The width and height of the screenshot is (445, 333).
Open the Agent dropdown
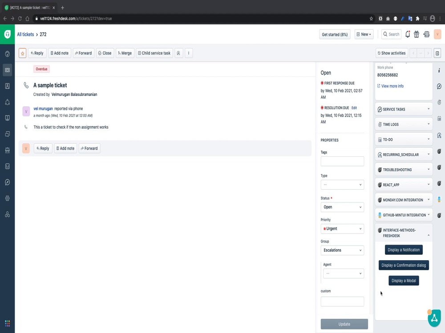[x=344, y=274]
